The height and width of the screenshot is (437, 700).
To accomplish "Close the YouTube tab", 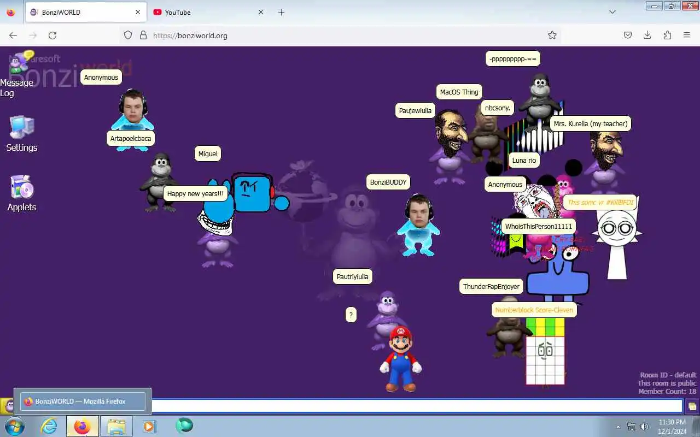I will click(x=261, y=12).
